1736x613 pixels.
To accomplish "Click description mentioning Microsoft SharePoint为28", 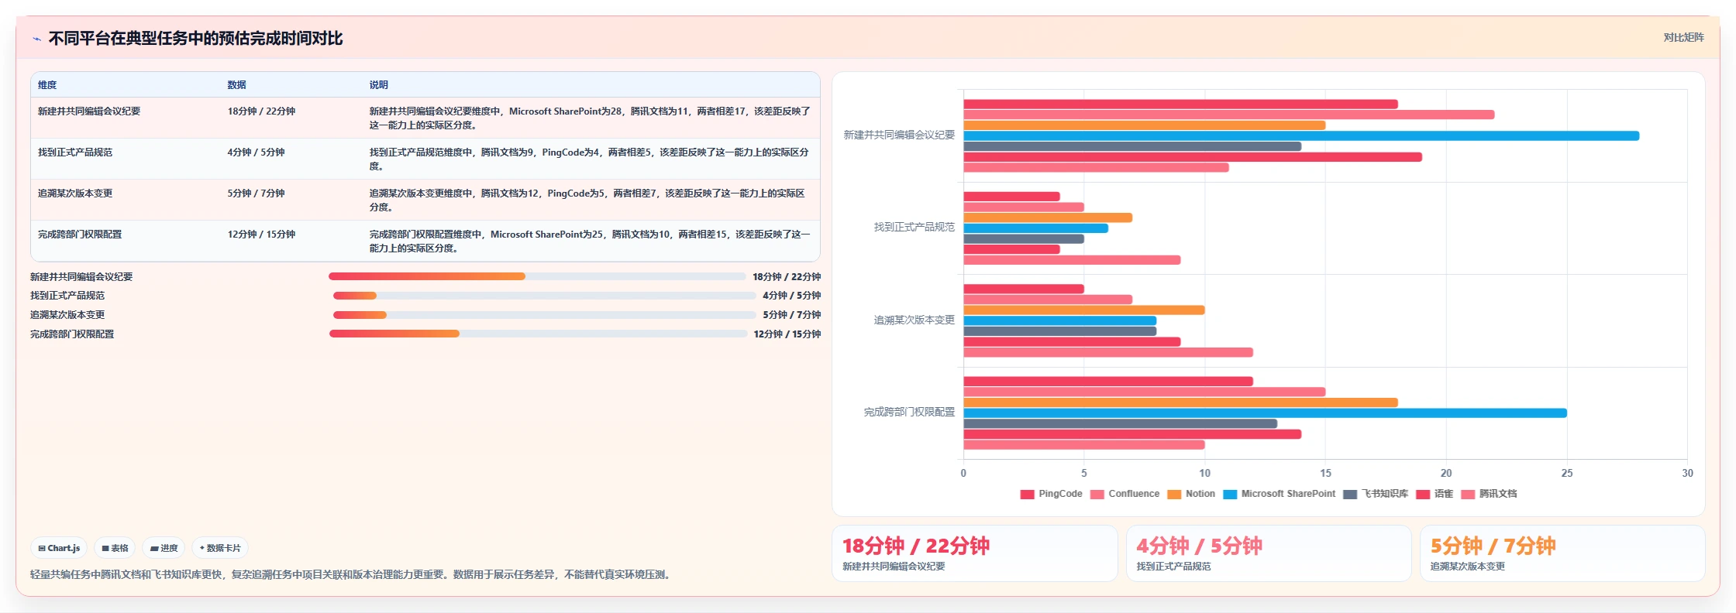I will [590, 118].
